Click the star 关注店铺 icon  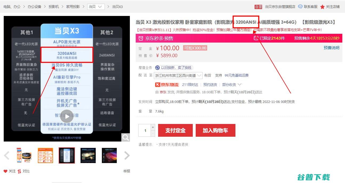coord(322,7)
